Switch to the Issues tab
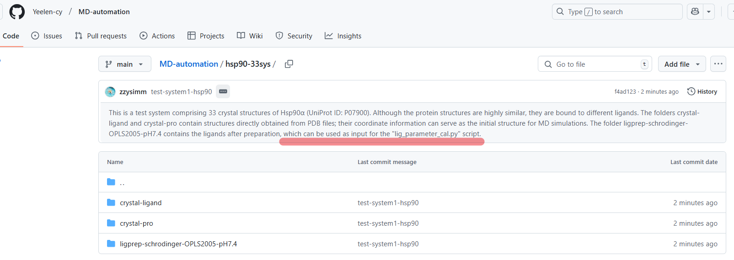This screenshot has height=260, width=734. 47,36
